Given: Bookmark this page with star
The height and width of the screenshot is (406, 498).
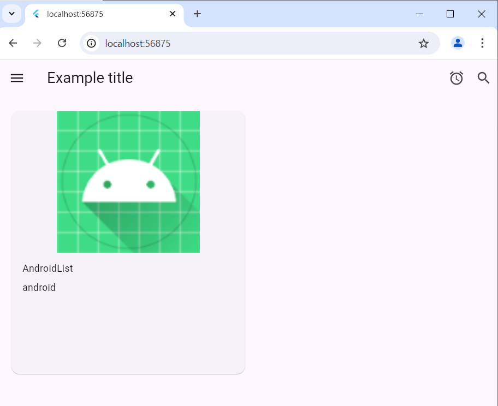Looking at the screenshot, I should click(x=423, y=43).
